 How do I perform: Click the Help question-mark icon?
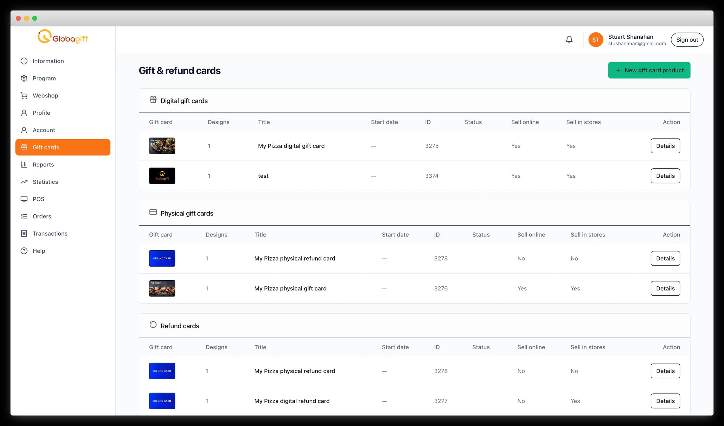(24, 251)
